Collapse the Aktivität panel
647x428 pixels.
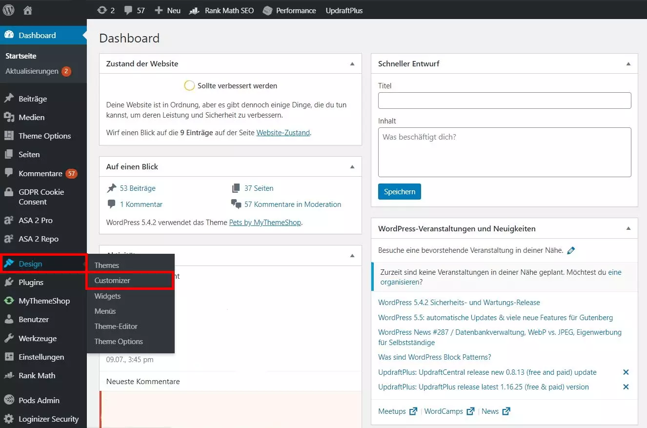tap(352, 256)
